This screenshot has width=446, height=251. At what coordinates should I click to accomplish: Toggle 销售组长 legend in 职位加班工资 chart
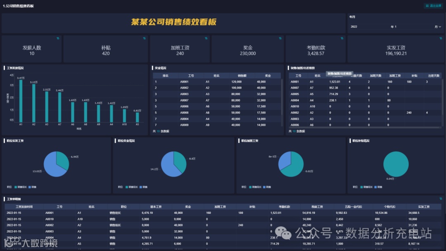(x=255, y=187)
